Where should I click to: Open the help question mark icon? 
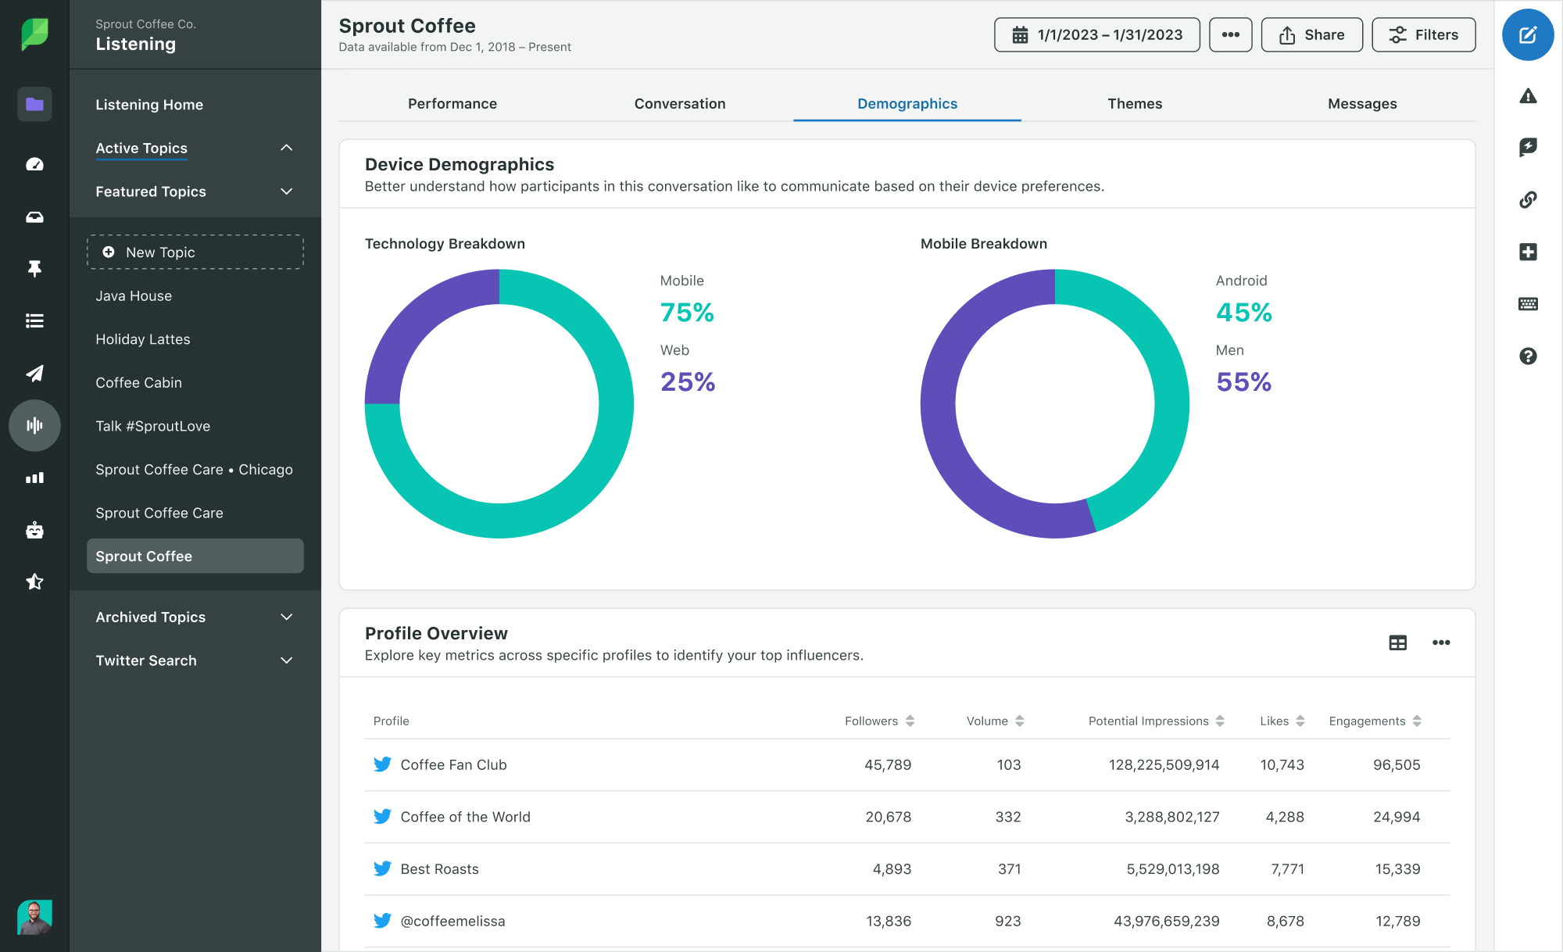pos(1528,356)
